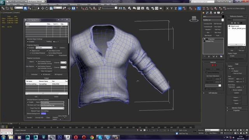Screen dimensions: 249x140
Task: Switch to Utilities command panel
Action: 222,13
